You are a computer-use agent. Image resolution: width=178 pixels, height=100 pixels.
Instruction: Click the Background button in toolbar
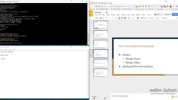144,18
